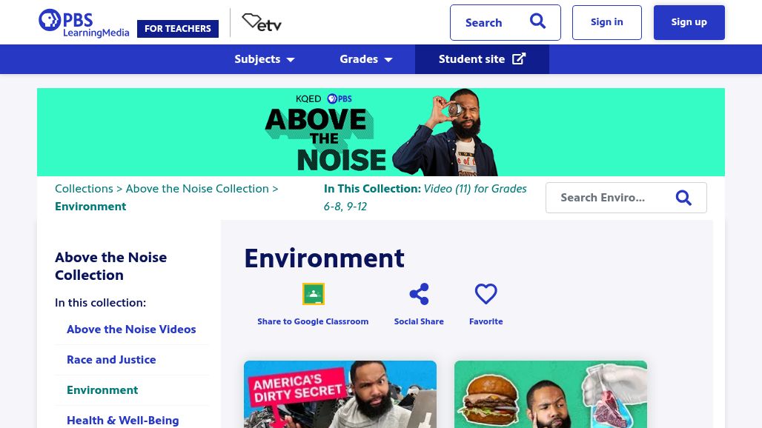Image resolution: width=762 pixels, height=428 pixels.
Task: Open the Social Share icon
Action: [x=419, y=294]
